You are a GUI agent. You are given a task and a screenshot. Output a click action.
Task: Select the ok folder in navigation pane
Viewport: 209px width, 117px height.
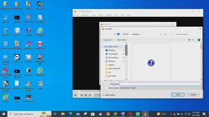coord(110,72)
